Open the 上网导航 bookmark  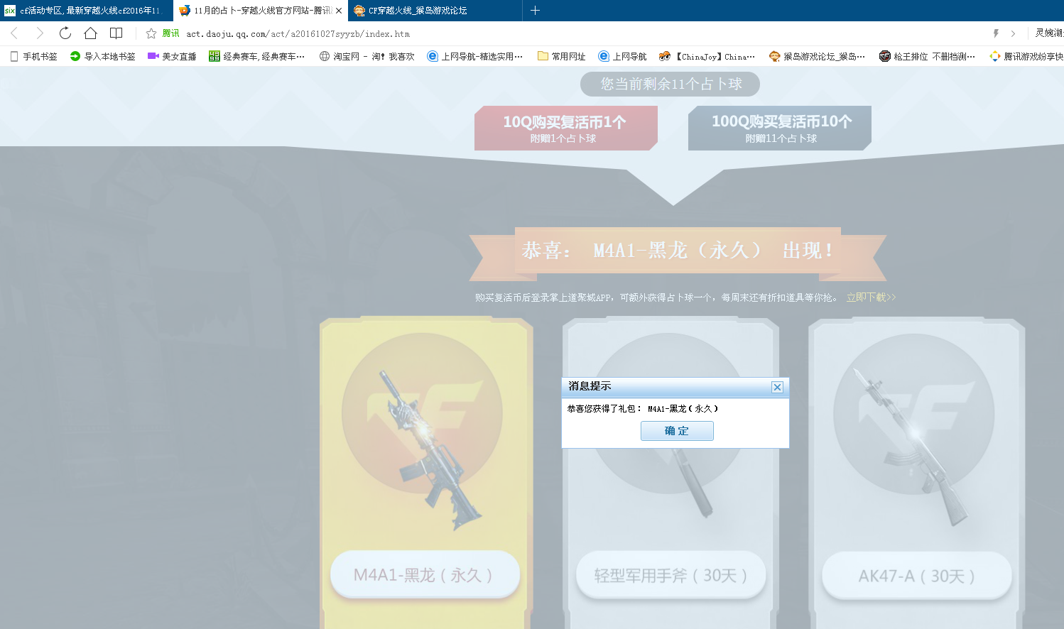point(623,56)
